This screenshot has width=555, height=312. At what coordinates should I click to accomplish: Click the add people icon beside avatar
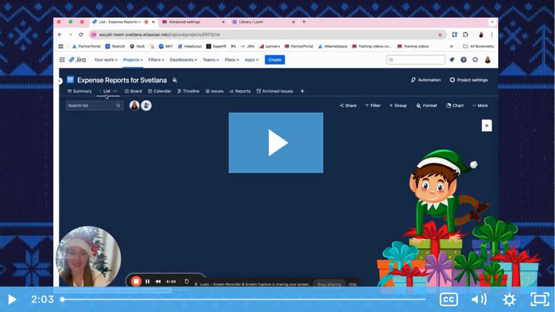[x=146, y=105]
